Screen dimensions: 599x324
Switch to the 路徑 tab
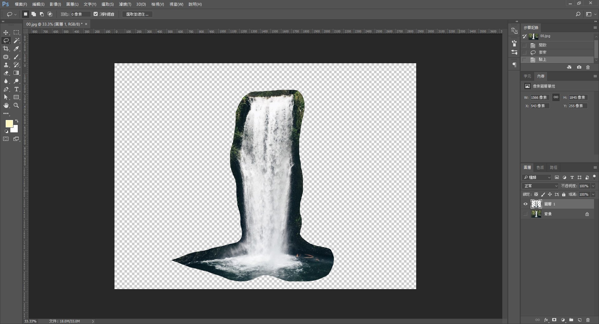(553, 168)
